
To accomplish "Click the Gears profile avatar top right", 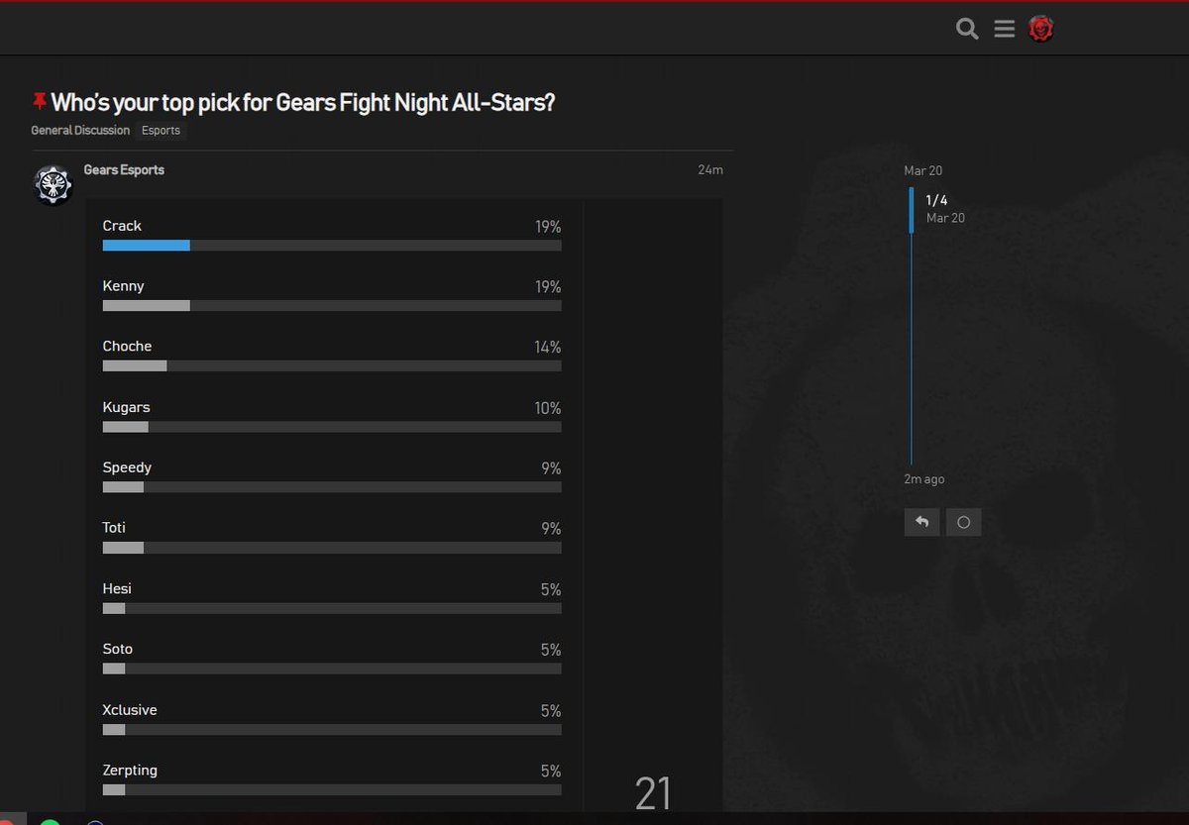I will [1040, 29].
